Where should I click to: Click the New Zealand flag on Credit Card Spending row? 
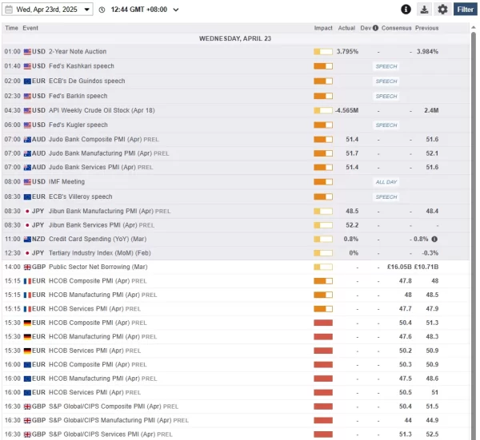coord(27,240)
